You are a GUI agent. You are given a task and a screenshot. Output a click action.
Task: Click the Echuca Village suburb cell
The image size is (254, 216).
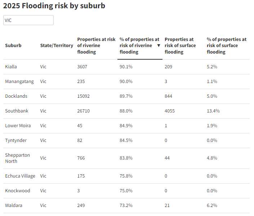20,176
